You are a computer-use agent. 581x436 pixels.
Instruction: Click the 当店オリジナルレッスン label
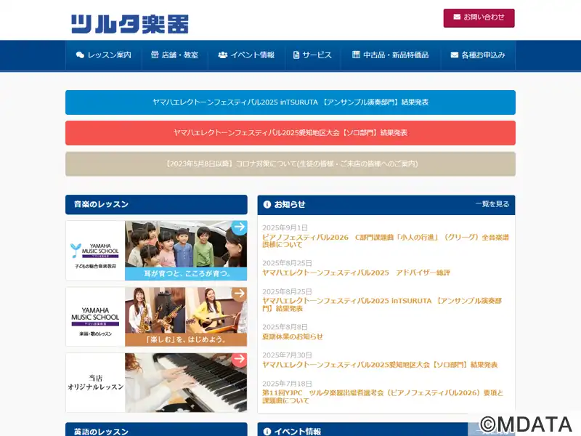click(x=96, y=383)
